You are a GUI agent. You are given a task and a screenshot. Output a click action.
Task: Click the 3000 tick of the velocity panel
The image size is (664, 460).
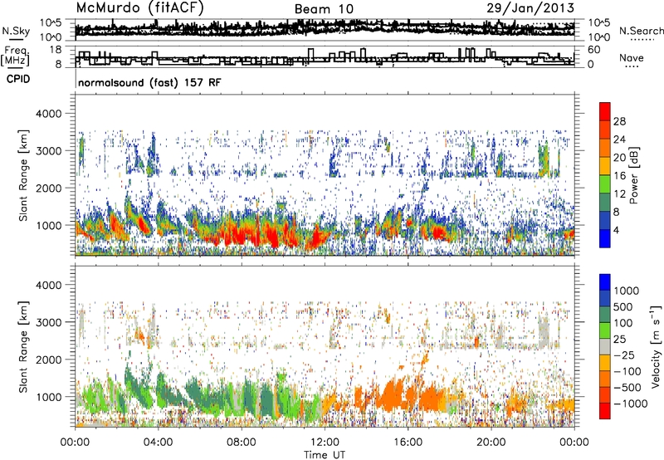click(49, 322)
